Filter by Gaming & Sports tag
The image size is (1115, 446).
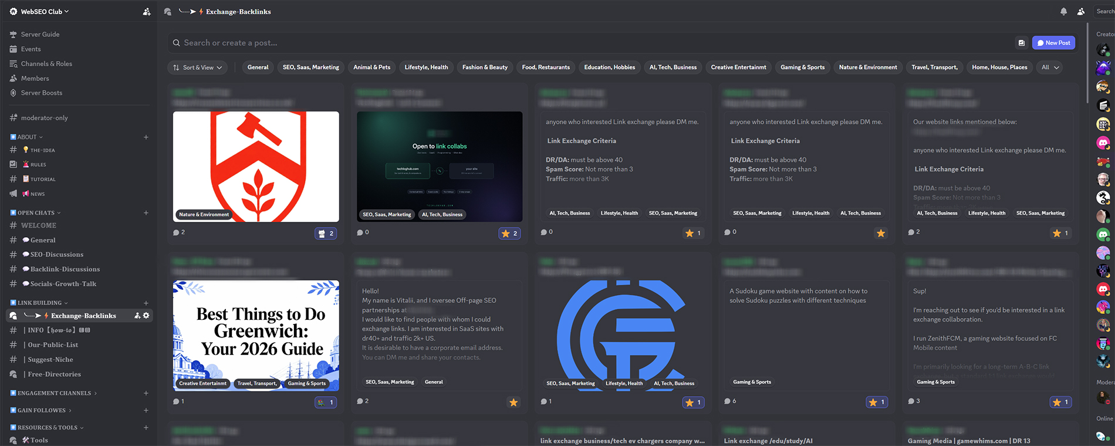click(803, 67)
